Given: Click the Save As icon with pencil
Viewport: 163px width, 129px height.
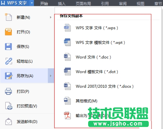Looking at the screenshot, I should pyautogui.click(x=9, y=76).
